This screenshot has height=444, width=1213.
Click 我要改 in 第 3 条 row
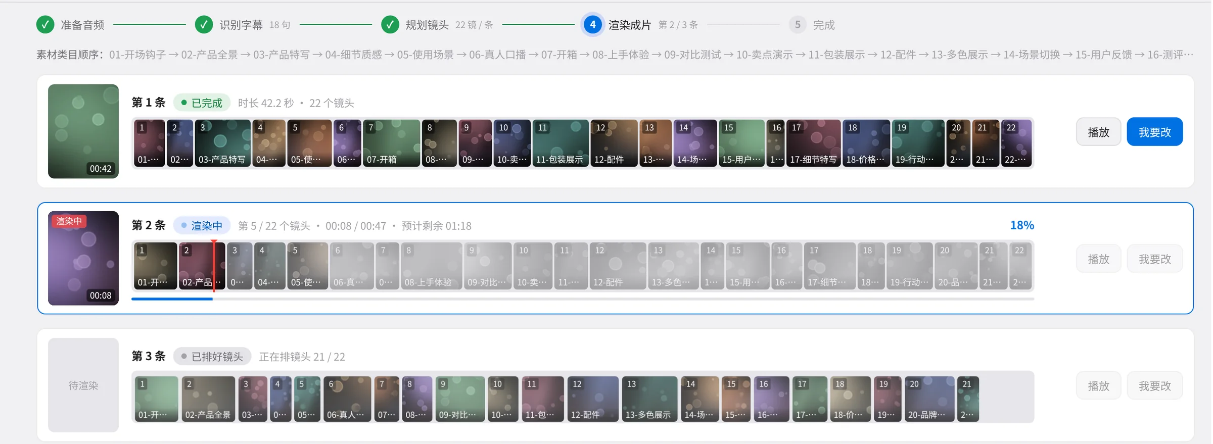[x=1155, y=386]
